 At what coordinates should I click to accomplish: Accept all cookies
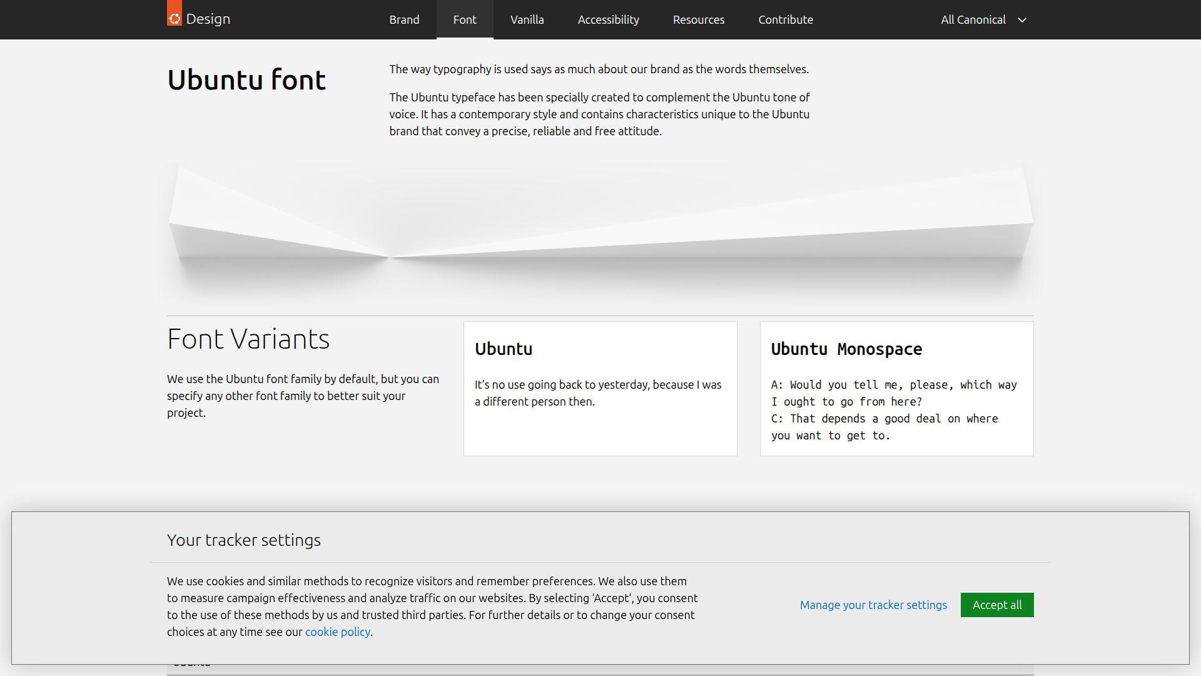pyautogui.click(x=996, y=605)
